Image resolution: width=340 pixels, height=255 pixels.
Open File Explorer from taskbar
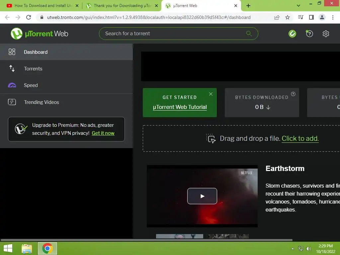(x=27, y=248)
